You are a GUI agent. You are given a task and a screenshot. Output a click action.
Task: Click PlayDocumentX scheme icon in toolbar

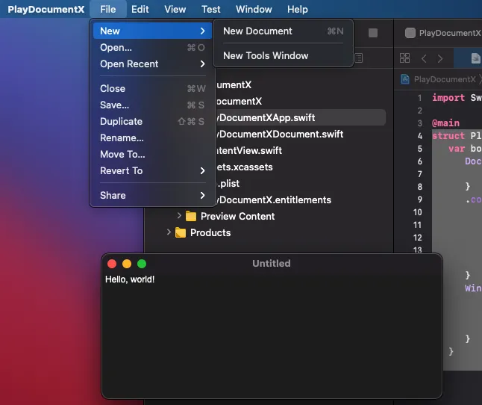coord(410,33)
